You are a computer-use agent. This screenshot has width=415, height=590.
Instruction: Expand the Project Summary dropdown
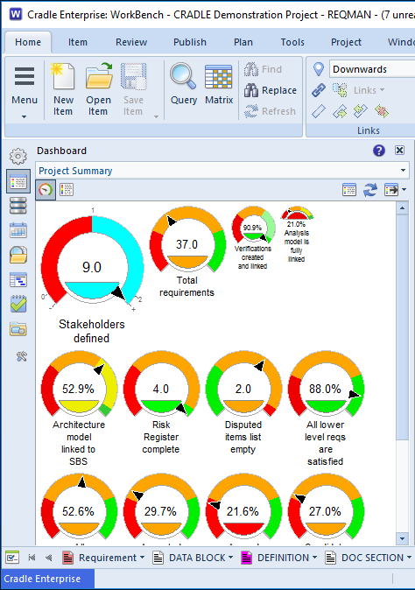(403, 171)
